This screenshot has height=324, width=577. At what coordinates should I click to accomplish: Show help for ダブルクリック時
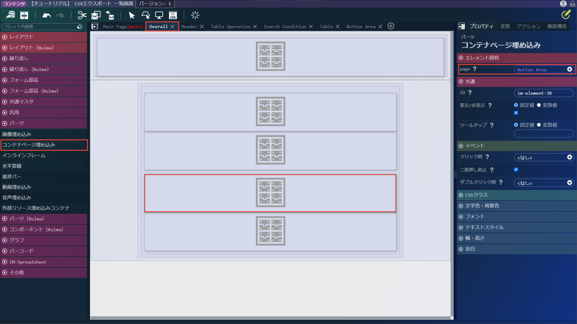pyautogui.click(x=501, y=182)
